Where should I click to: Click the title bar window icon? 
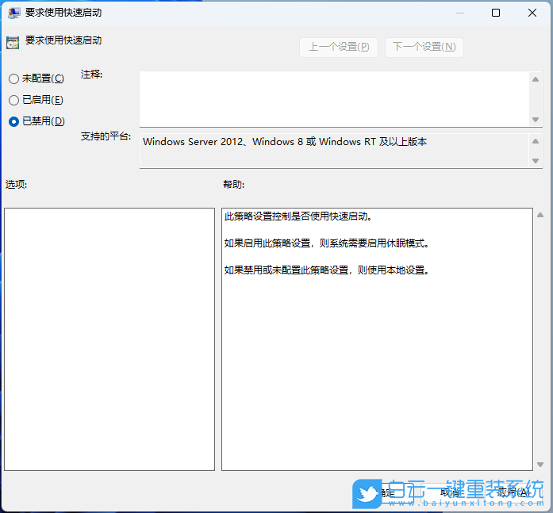point(13,13)
